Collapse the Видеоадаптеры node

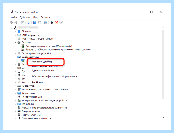(x=15, y=57)
